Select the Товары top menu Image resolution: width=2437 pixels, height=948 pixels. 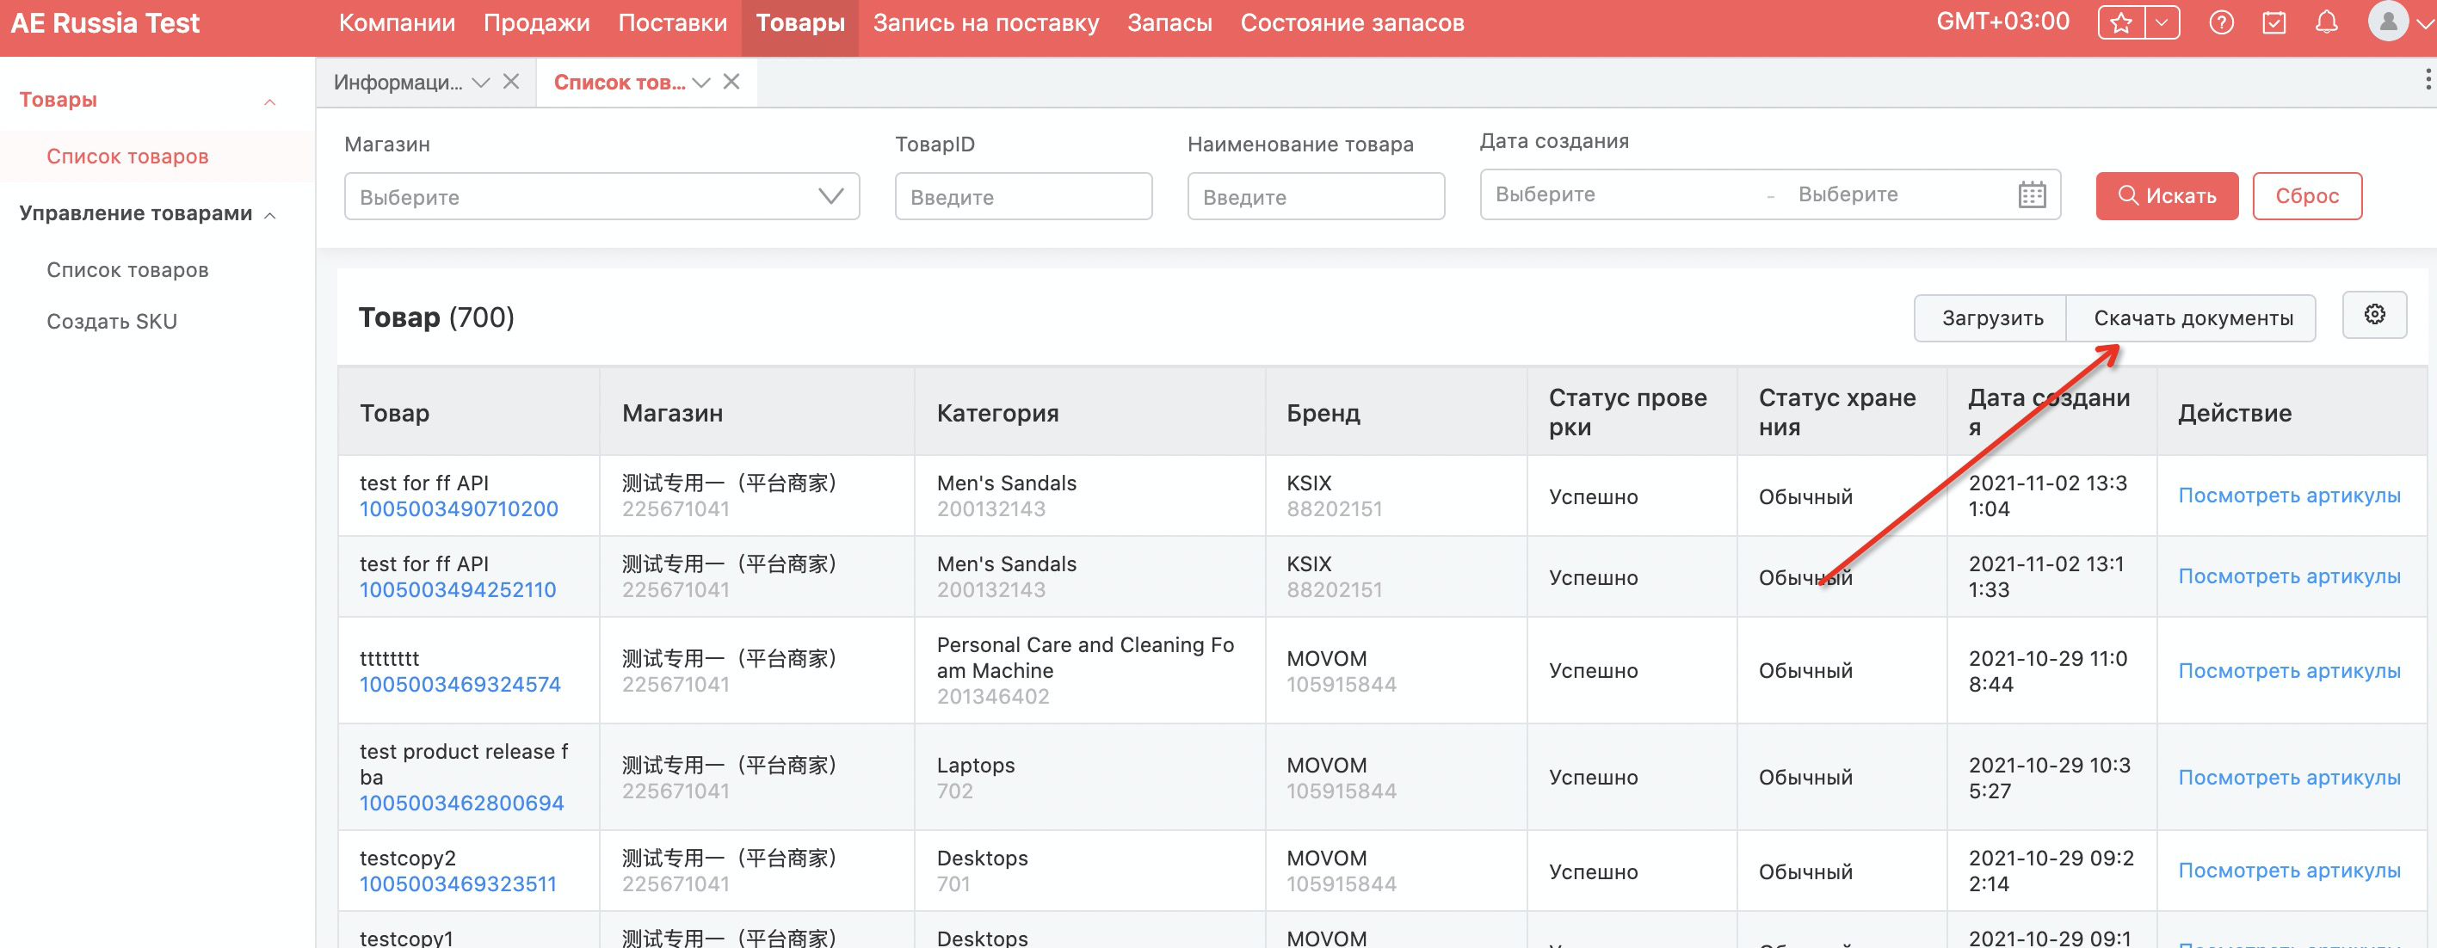pyautogui.click(x=800, y=22)
